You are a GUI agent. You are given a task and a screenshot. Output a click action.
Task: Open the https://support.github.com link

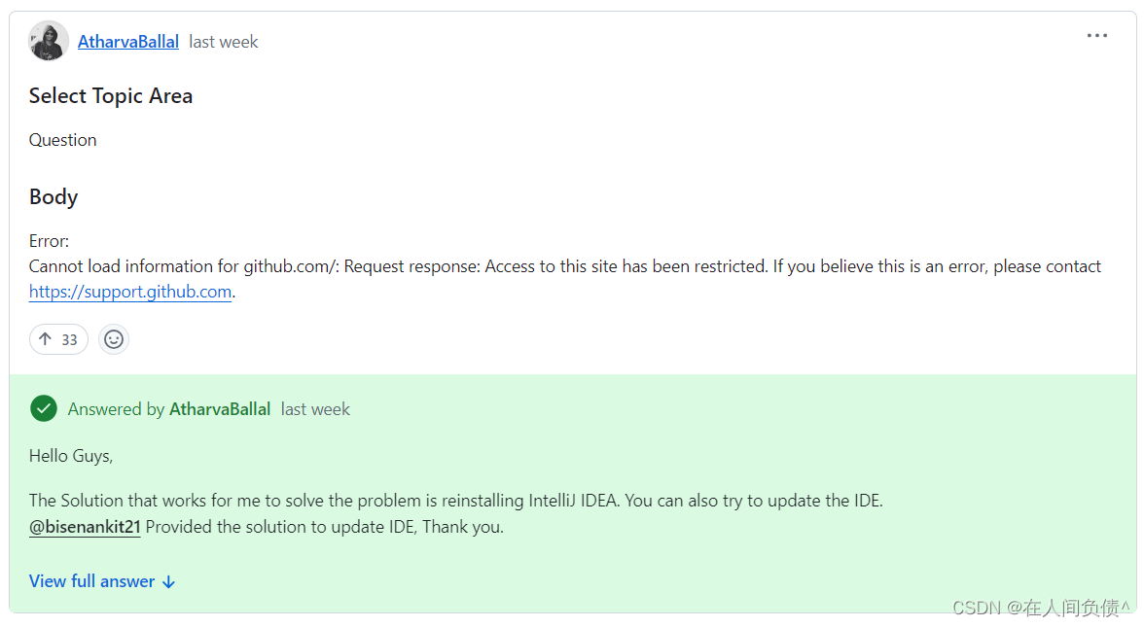tap(130, 292)
